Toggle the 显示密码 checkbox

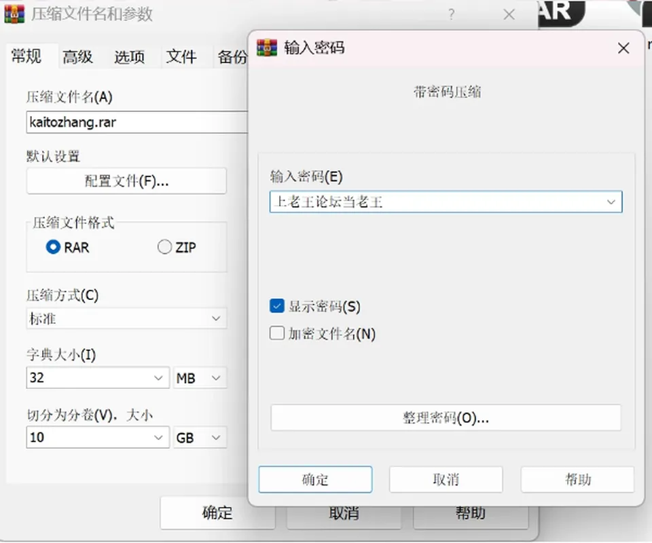(x=277, y=306)
